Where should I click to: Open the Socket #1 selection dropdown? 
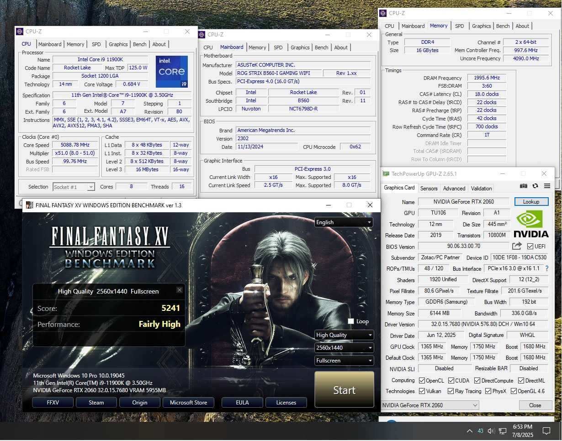coord(74,187)
